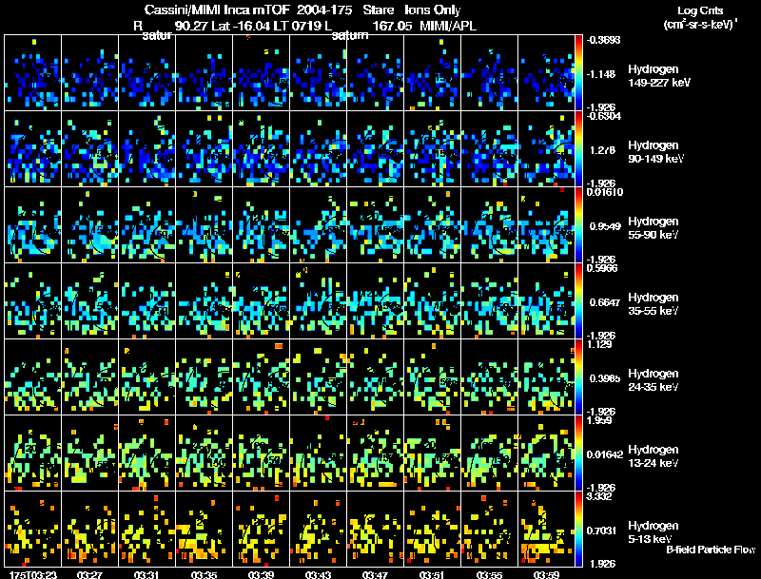Select the 1.278 colorbar value
The height and width of the screenshot is (579, 761).
tap(602, 150)
